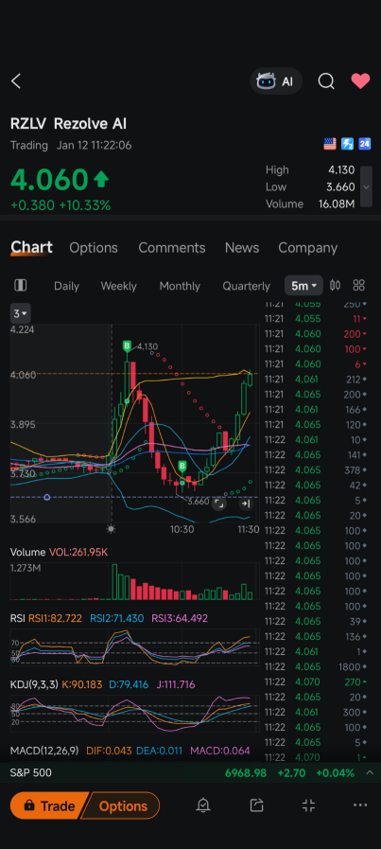Tap the blue lightning badge icon
Image resolution: width=381 pixels, height=849 pixels.
(x=347, y=144)
